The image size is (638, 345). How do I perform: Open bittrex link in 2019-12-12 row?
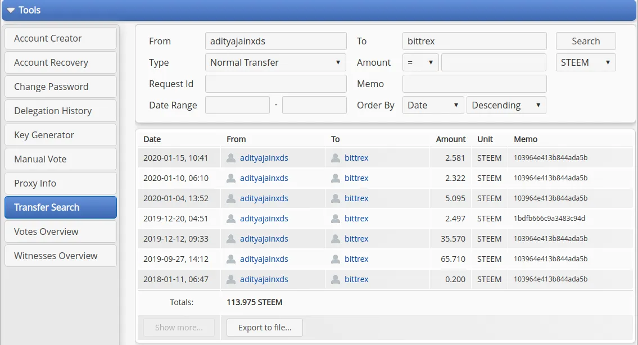coord(356,239)
